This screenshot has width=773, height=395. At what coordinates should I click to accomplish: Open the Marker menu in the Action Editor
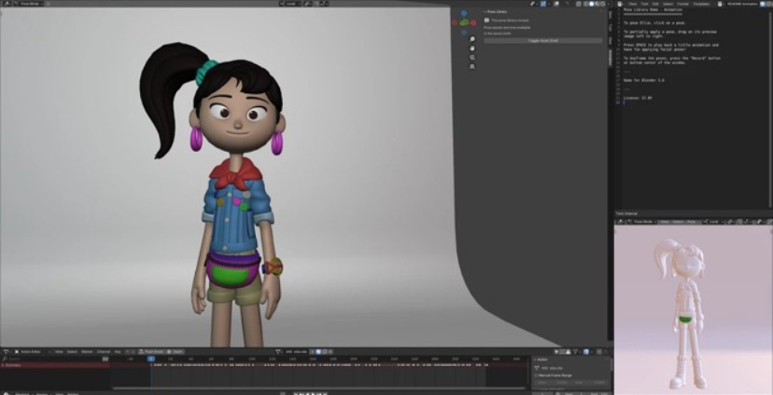(x=87, y=352)
